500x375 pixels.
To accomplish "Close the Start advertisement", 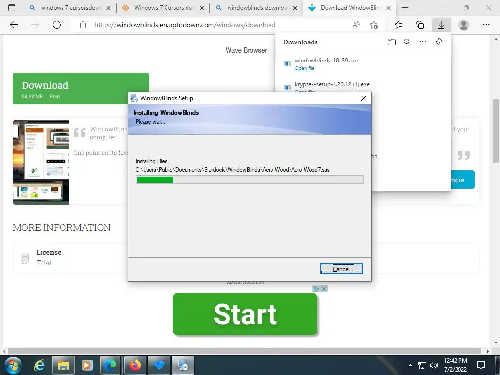I will click(x=324, y=289).
